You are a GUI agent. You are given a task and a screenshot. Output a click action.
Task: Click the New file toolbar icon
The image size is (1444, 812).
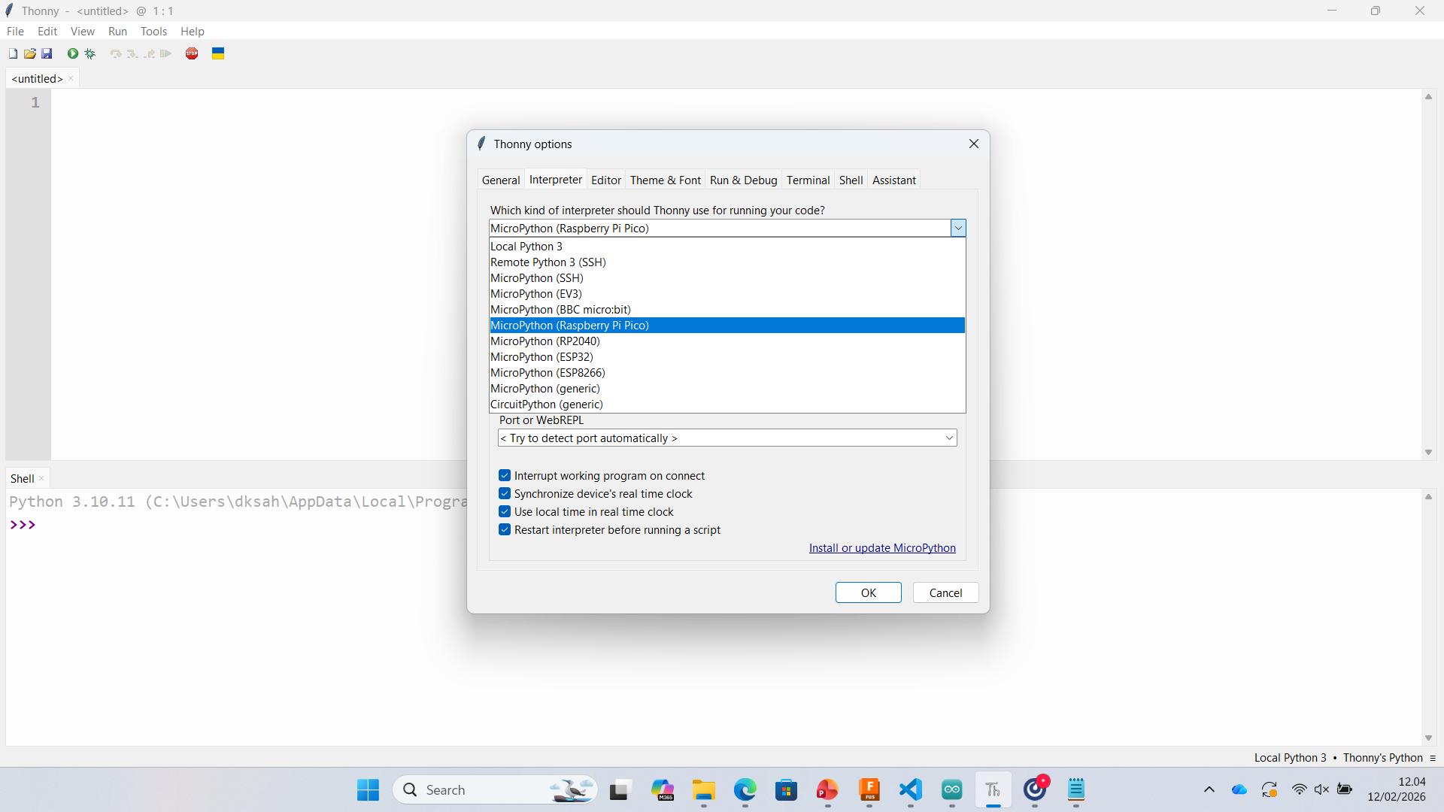pyautogui.click(x=13, y=53)
